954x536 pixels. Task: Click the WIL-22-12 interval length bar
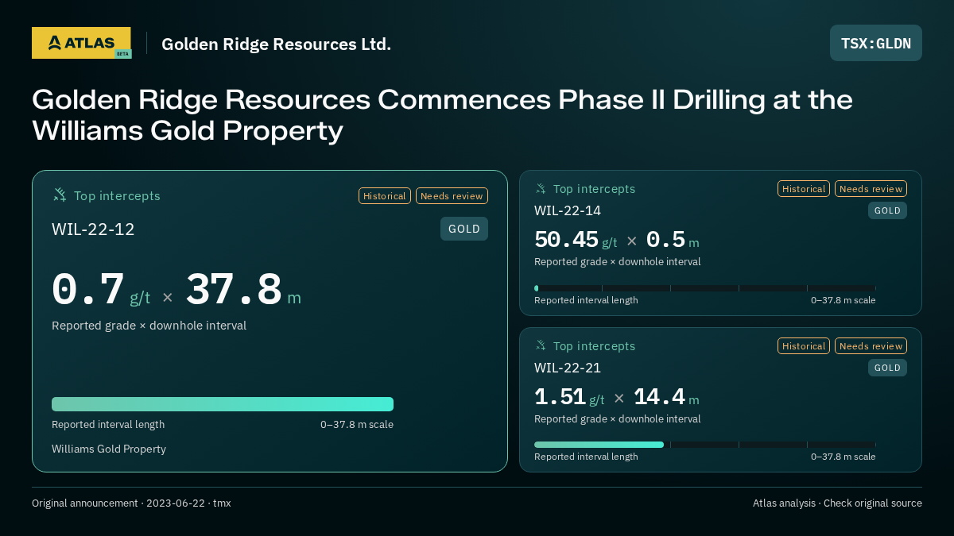point(223,404)
